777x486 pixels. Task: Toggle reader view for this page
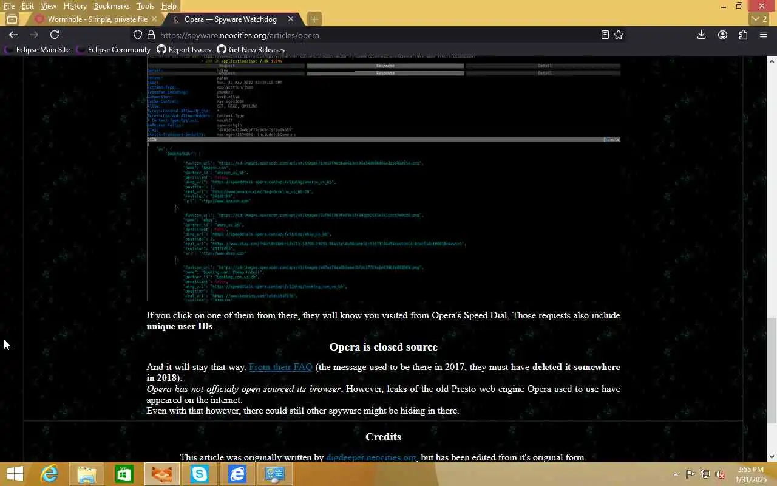pyautogui.click(x=605, y=35)
